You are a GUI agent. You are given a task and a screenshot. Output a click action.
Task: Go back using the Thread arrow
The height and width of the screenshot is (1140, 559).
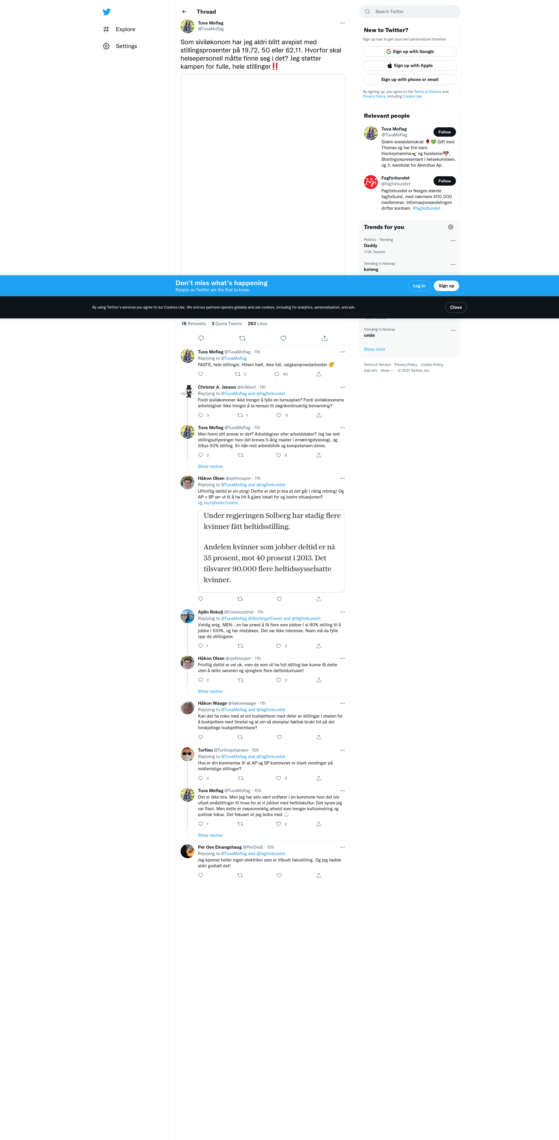(184, 12)
